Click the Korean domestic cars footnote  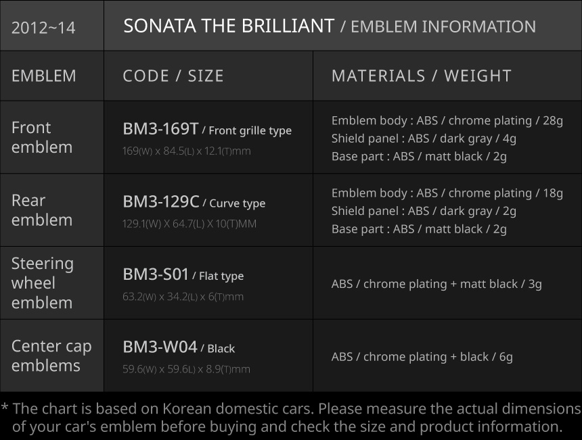pos(291,418)
